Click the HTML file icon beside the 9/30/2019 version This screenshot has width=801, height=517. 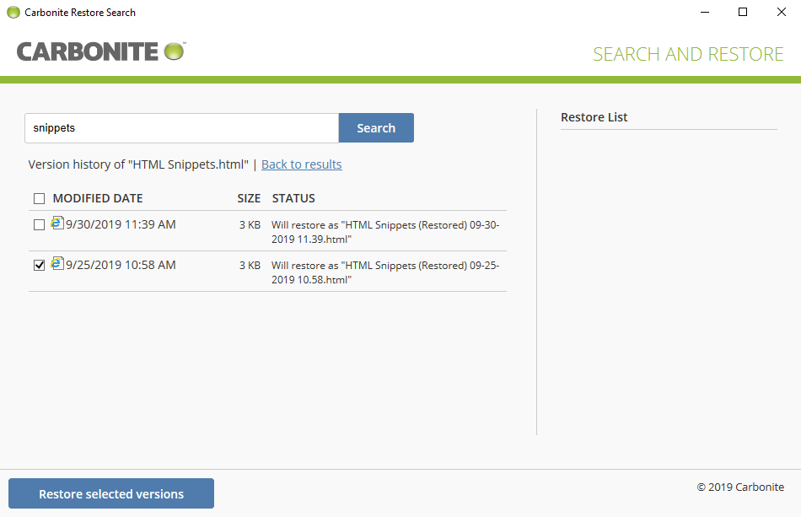[56, 222]
